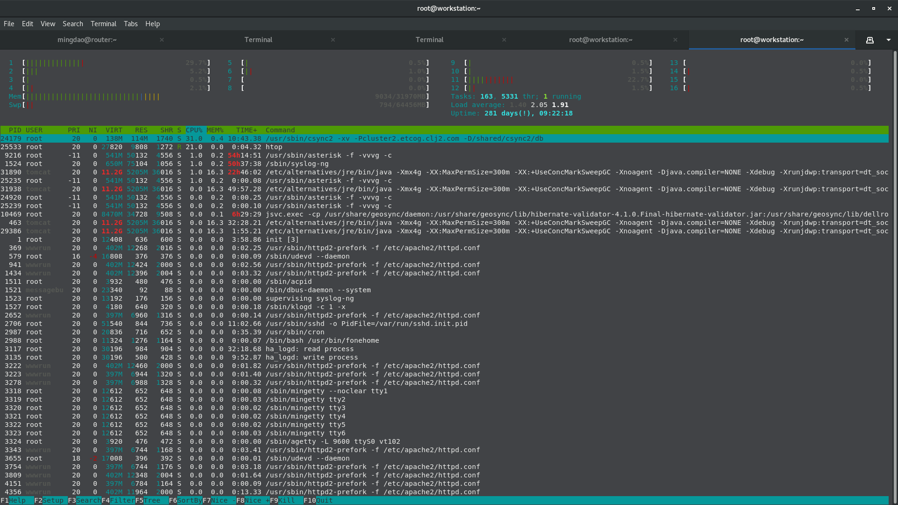This screenshot has height=505, width=898.
Task: Sort by the Command column header
Action: pyautogui.click(x=280, y=130)
